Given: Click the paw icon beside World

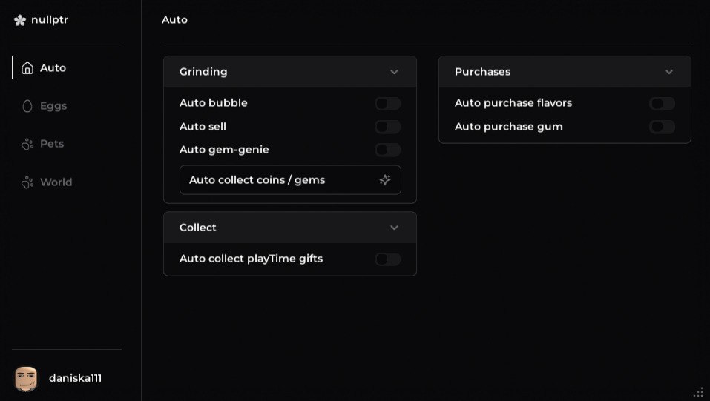Looking at the screenshot, I should point(27,182).
